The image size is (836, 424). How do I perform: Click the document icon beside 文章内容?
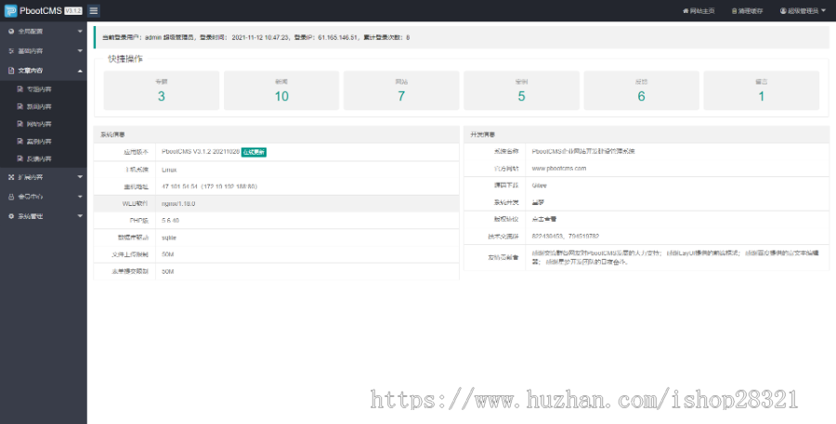tap(11, 71)
